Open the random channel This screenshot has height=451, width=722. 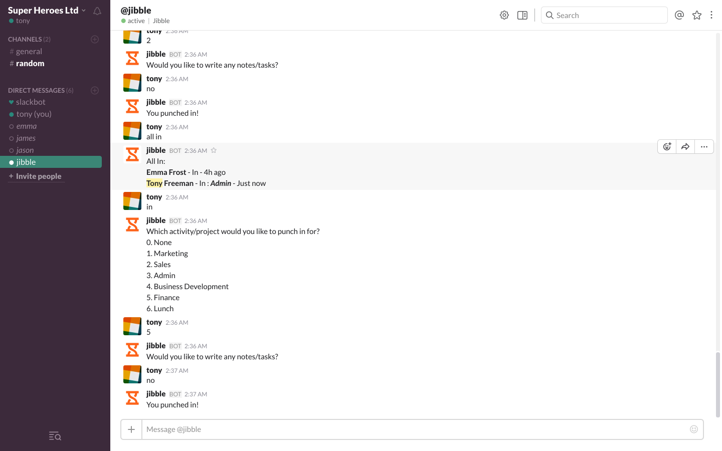[30, 63]
